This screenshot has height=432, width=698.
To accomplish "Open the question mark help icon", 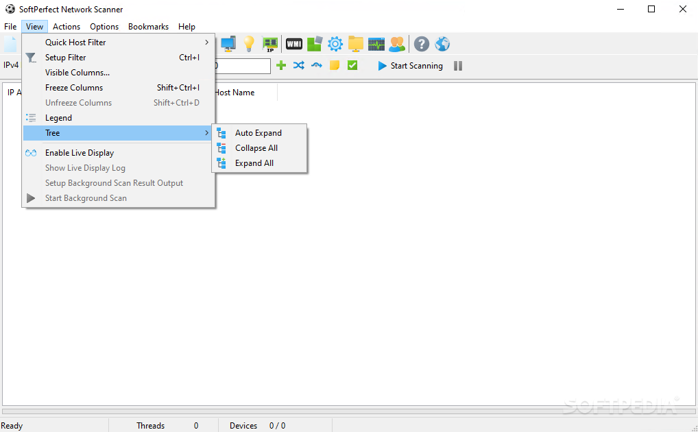I will pos(422,44).
